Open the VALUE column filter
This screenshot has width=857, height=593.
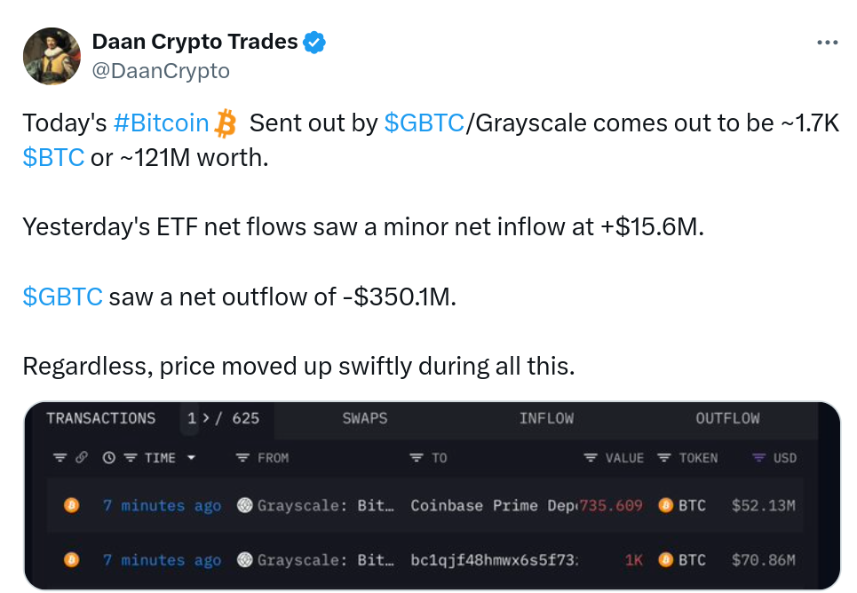tap(591, 457)
